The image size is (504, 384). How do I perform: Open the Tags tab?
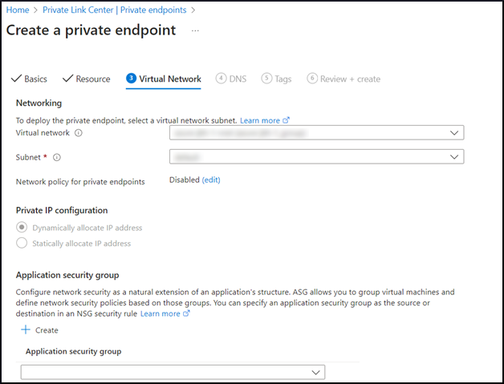[277, 79]
